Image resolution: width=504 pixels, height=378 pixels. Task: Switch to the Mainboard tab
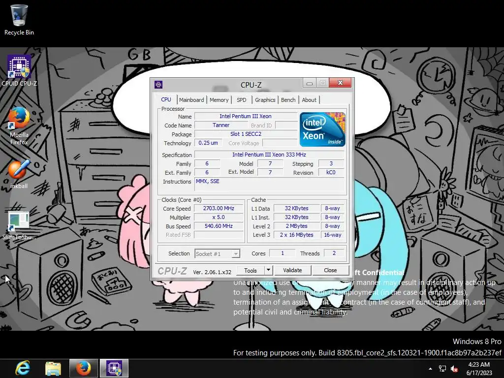(191, 100)
